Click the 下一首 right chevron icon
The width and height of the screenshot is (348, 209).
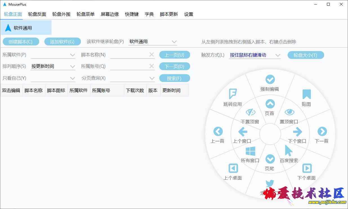coord(322,131)
